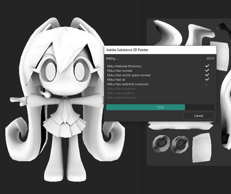The height and width of the screenshot is (194, 231).
Task: Select 'Miku Hair world space normal' entry
Action: [160, 75]
